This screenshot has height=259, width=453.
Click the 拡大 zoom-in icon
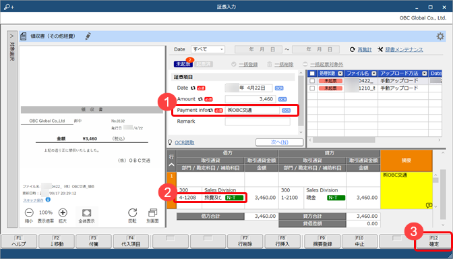[63, 212]
